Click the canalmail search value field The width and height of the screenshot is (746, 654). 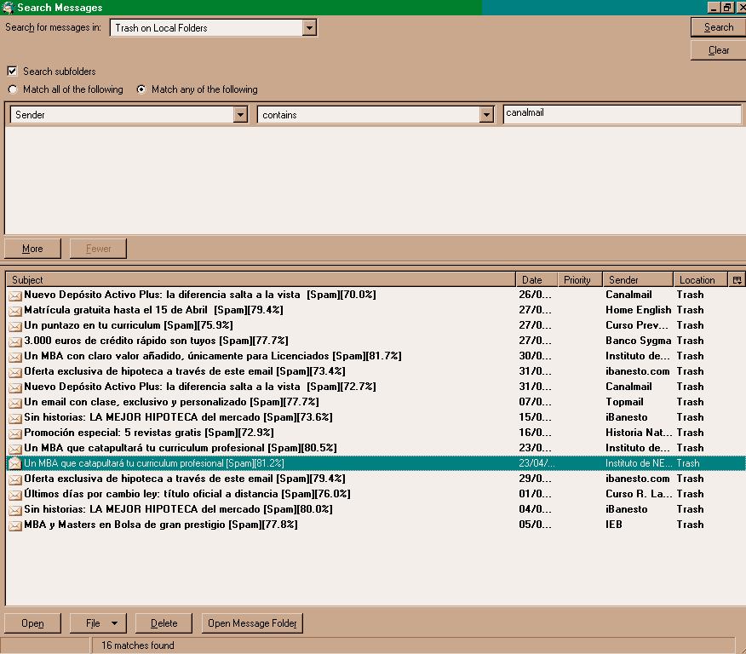(x=623, y=115)
